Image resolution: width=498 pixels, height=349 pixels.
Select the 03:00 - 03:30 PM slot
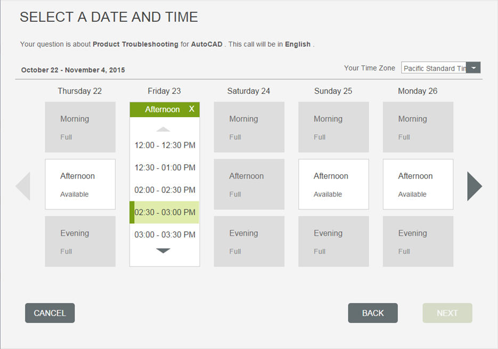pyautogui.click(x=165, y=235)
